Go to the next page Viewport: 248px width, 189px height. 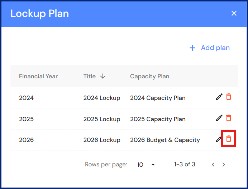[x=224, y=165]
